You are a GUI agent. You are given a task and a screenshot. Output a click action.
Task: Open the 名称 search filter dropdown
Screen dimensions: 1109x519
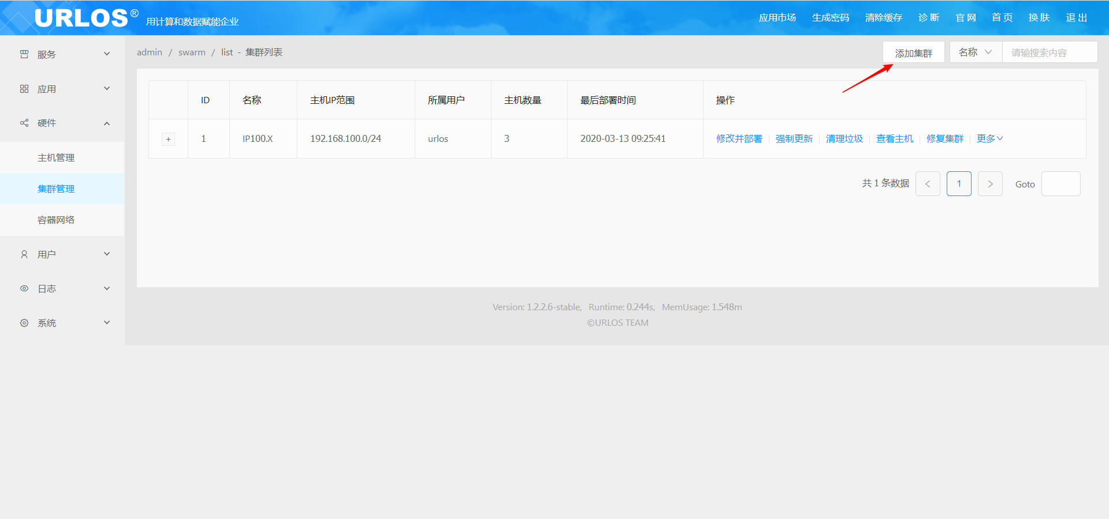(975, 52)
